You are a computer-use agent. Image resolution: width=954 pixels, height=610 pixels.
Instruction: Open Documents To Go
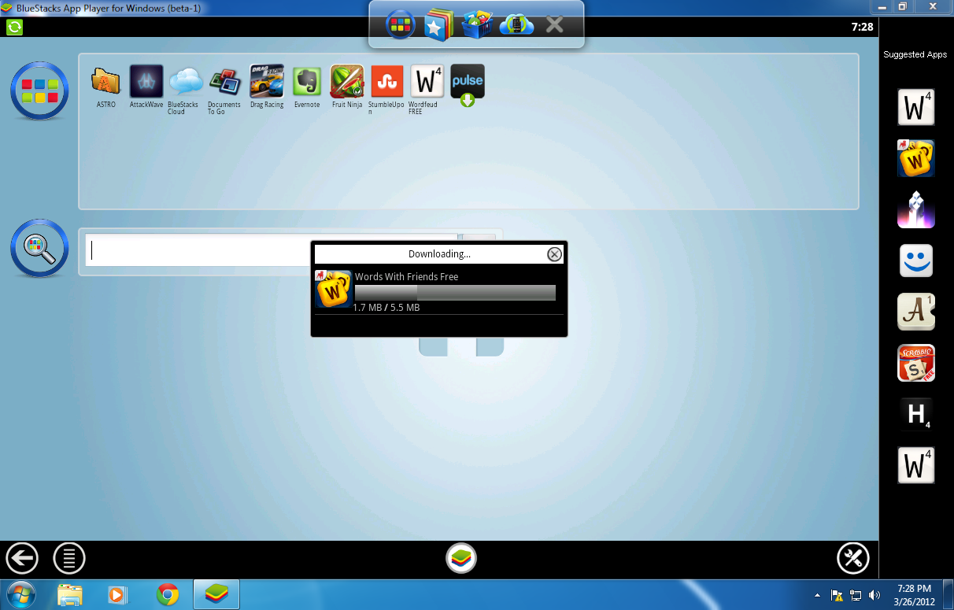(x=224, y=83)
